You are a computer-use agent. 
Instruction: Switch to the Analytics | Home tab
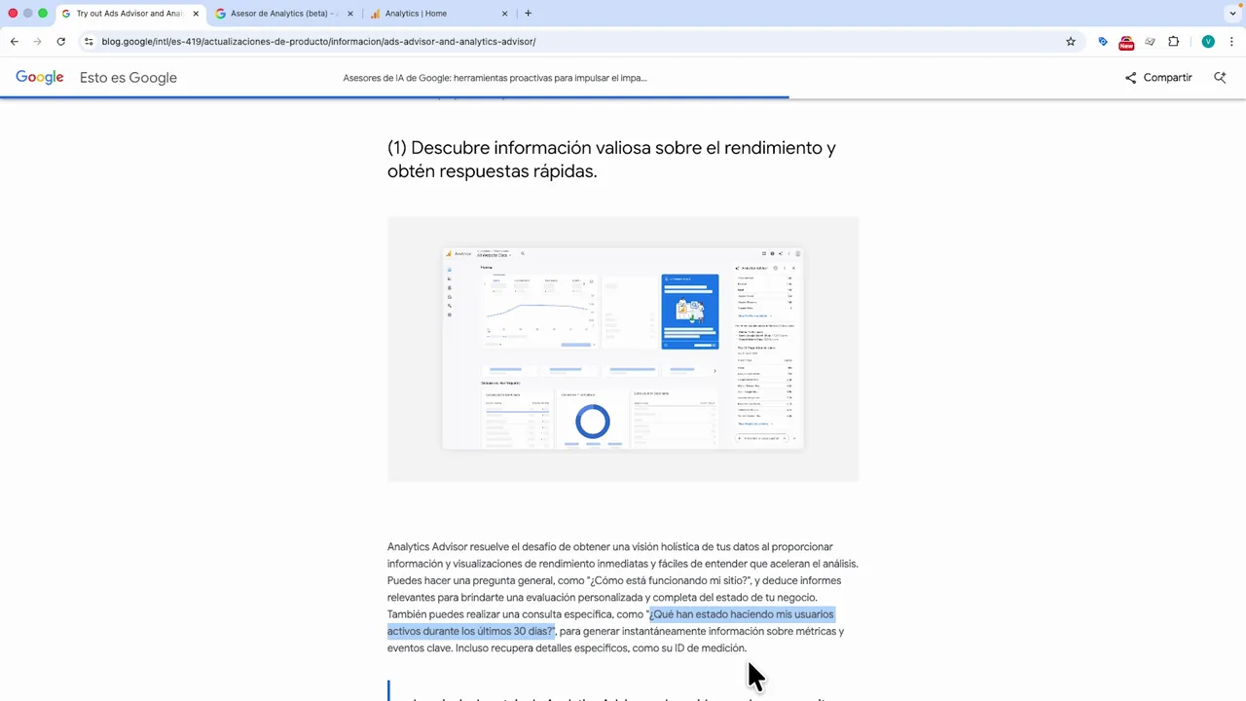(436, 14)
